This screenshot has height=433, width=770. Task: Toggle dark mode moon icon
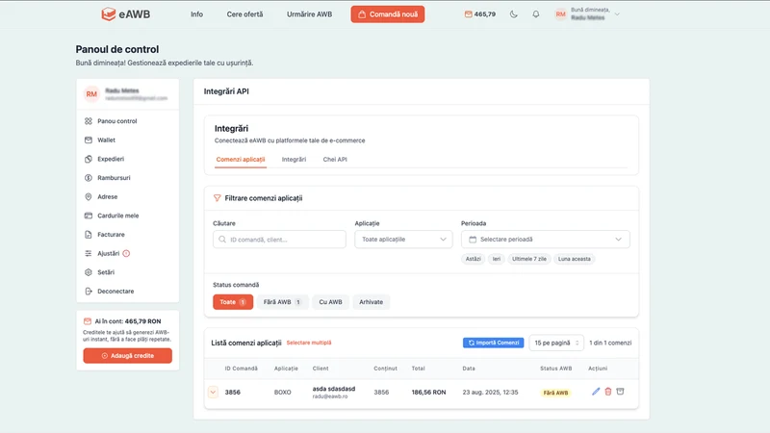point(514,14)
